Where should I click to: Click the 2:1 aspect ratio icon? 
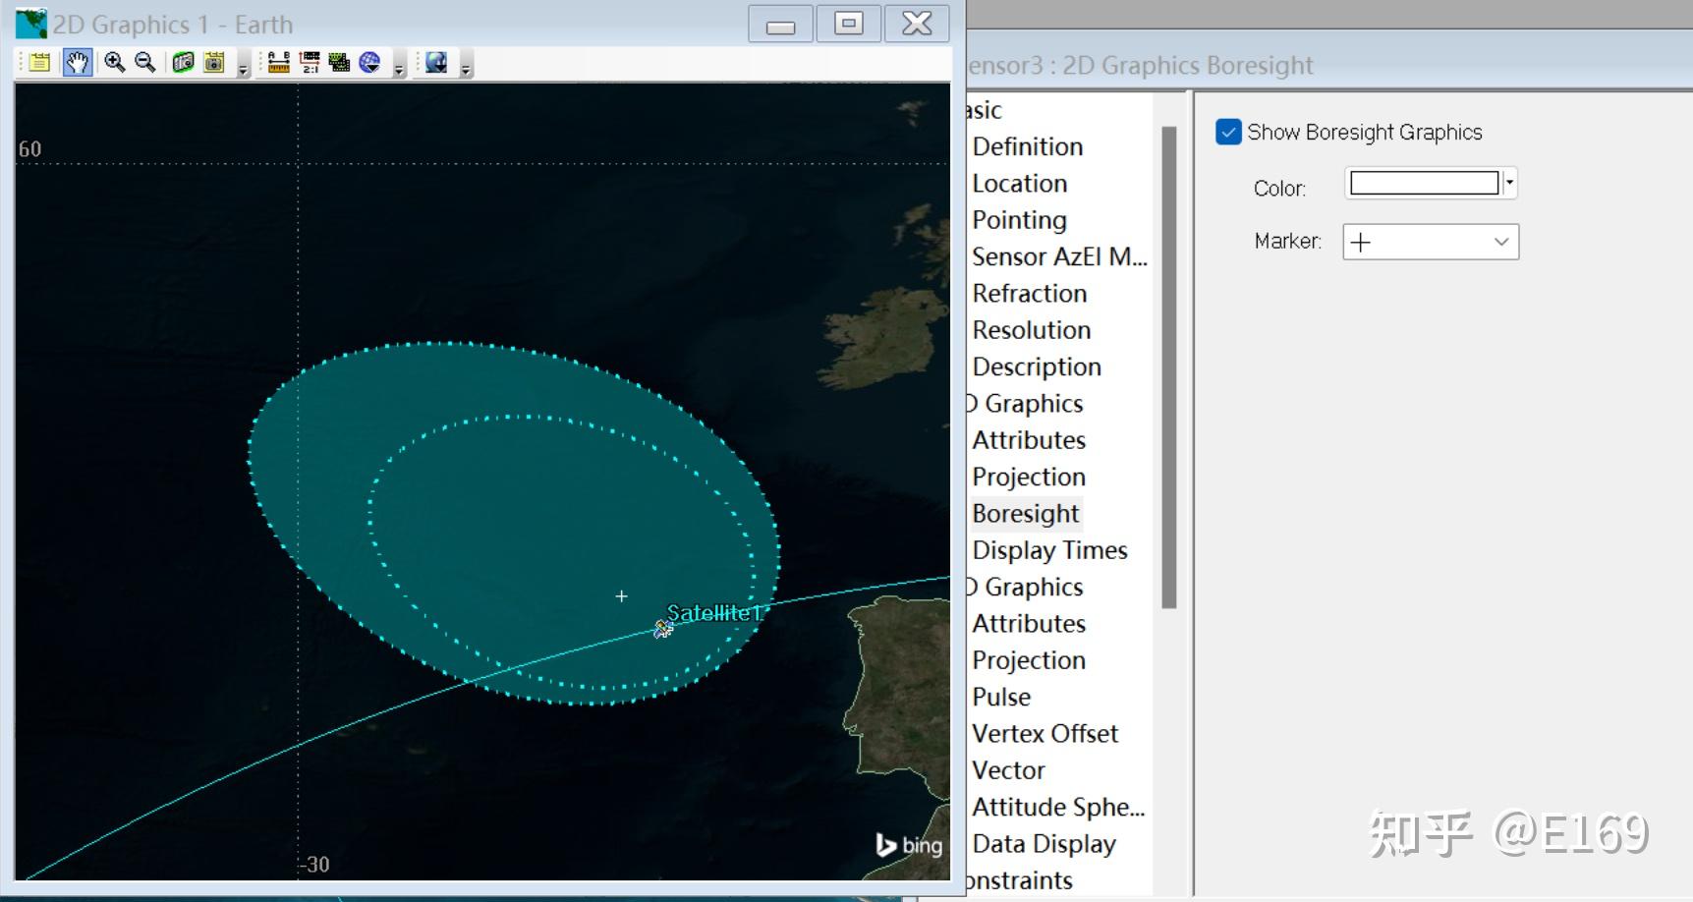(310, 63)
